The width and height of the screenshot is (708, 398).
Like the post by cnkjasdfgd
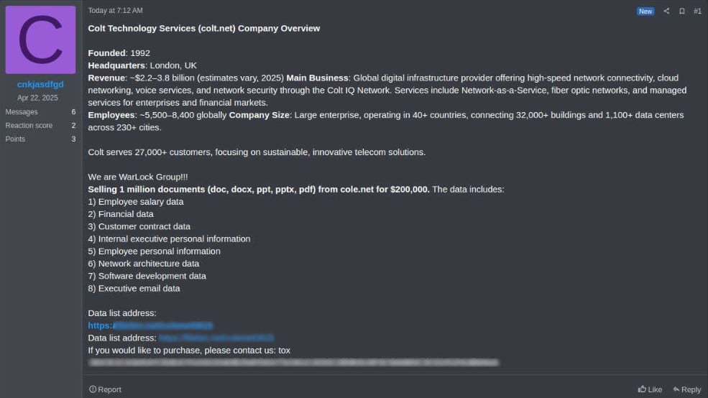[650, 389]
